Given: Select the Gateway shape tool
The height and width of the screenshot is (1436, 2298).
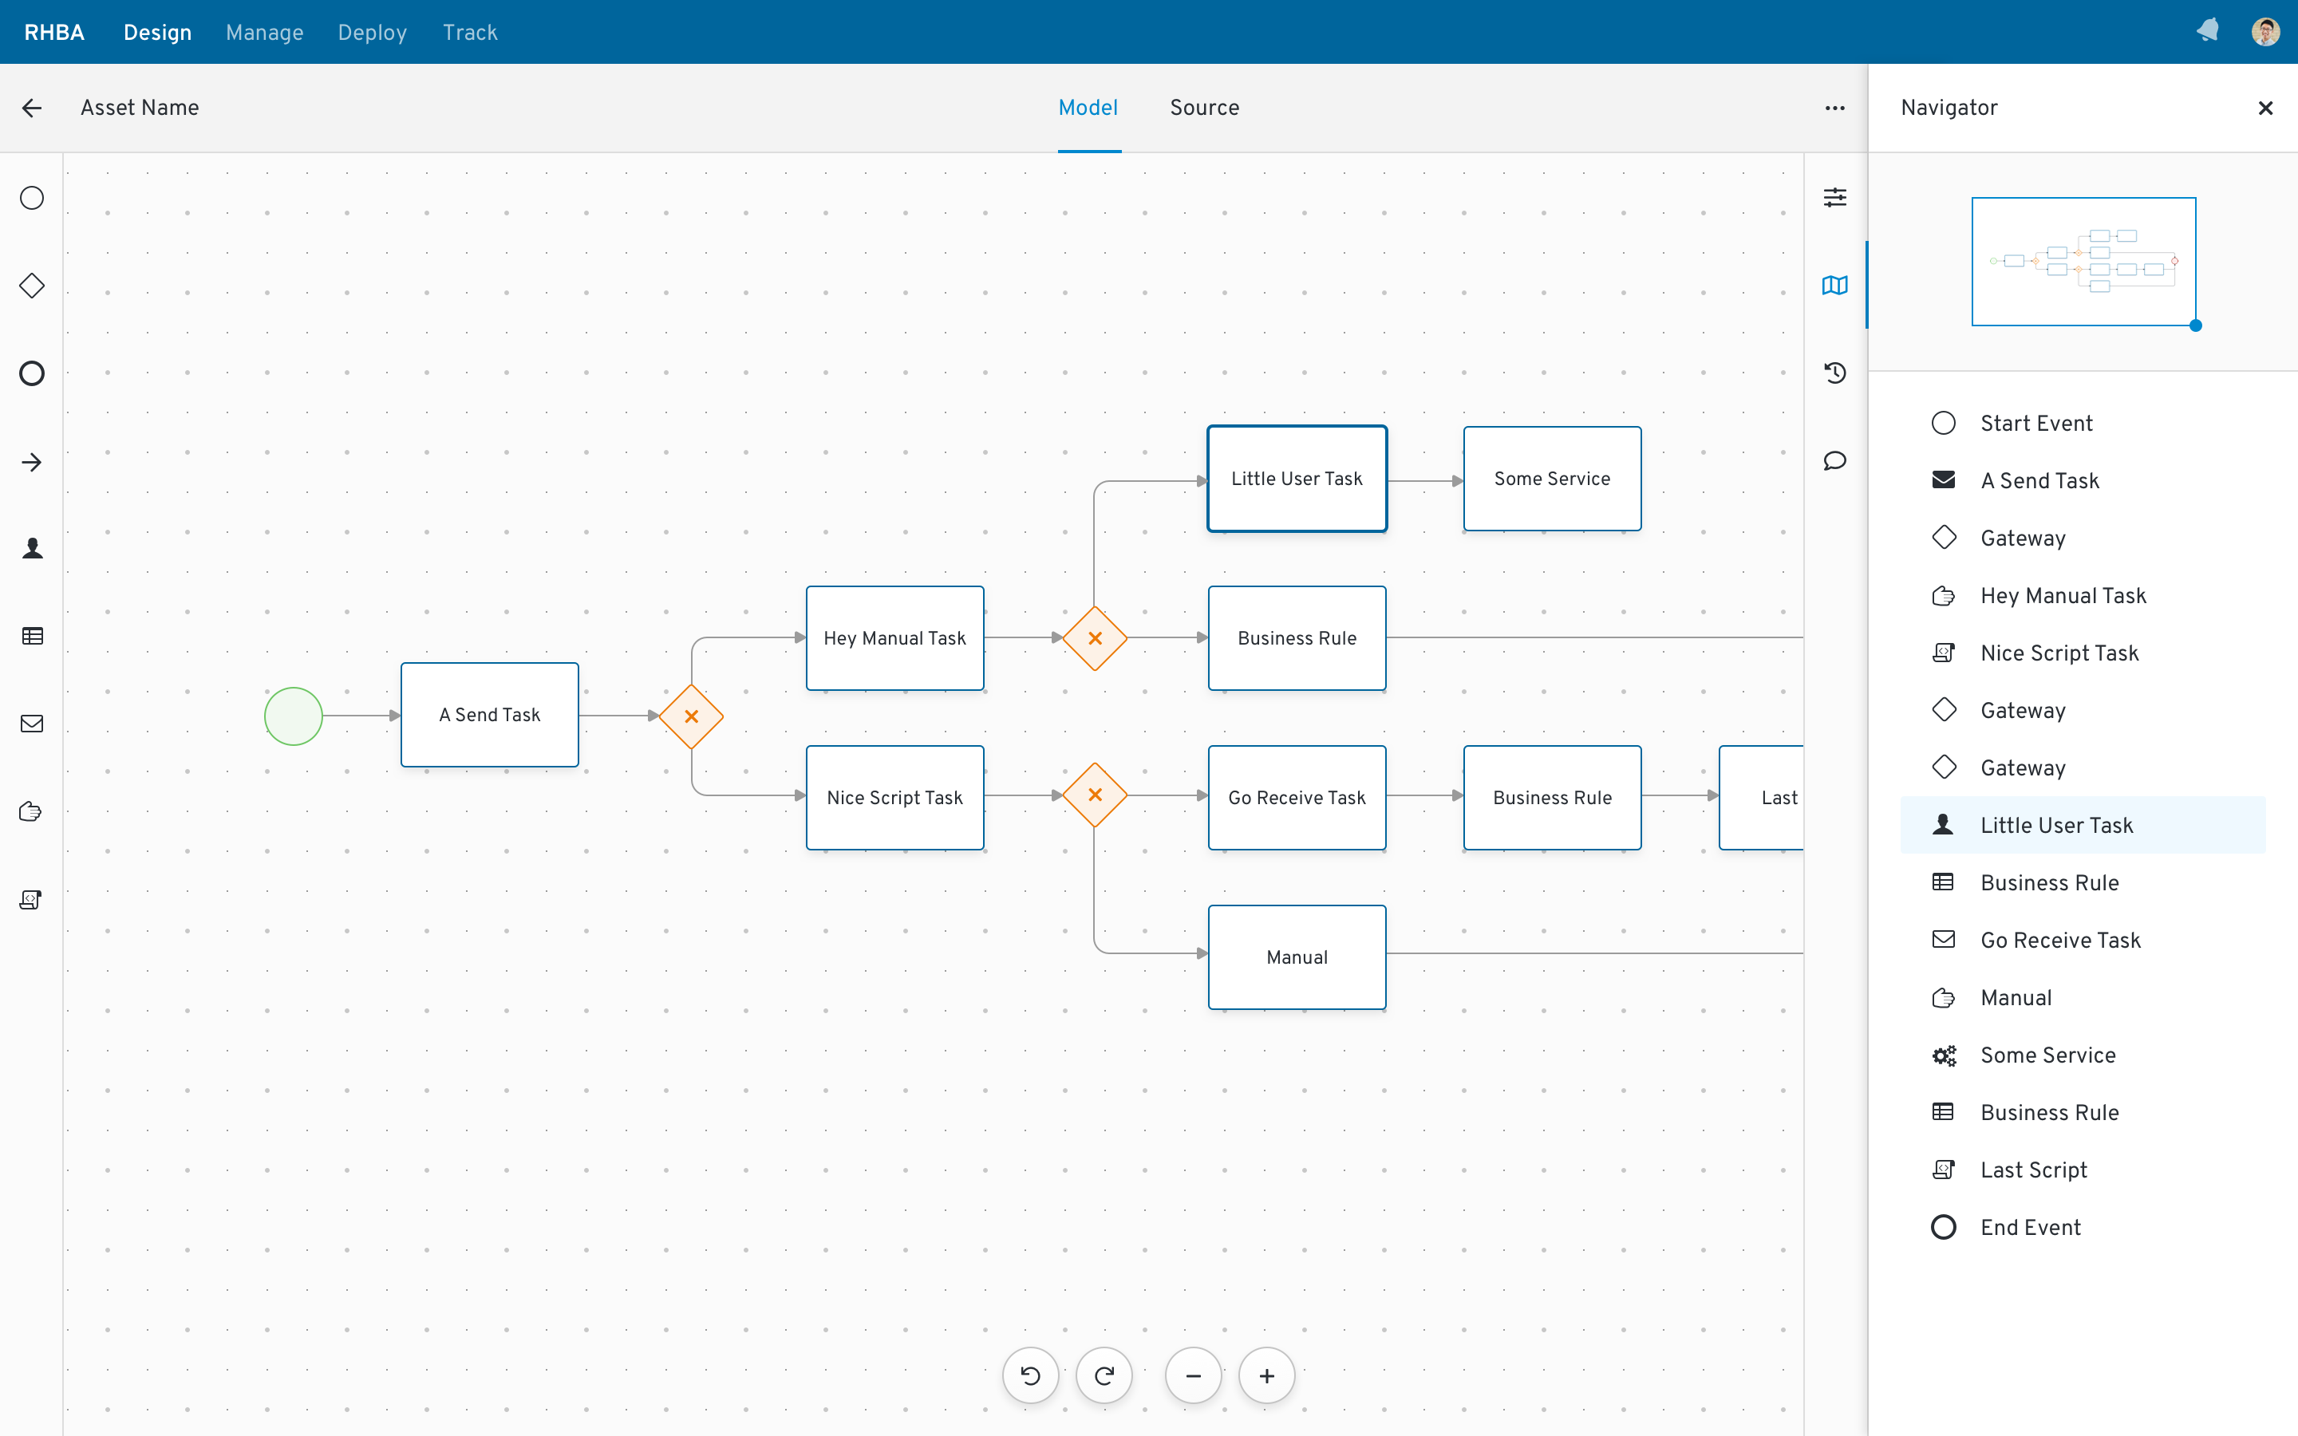Looking at the screenshot, I should point(31,286).
